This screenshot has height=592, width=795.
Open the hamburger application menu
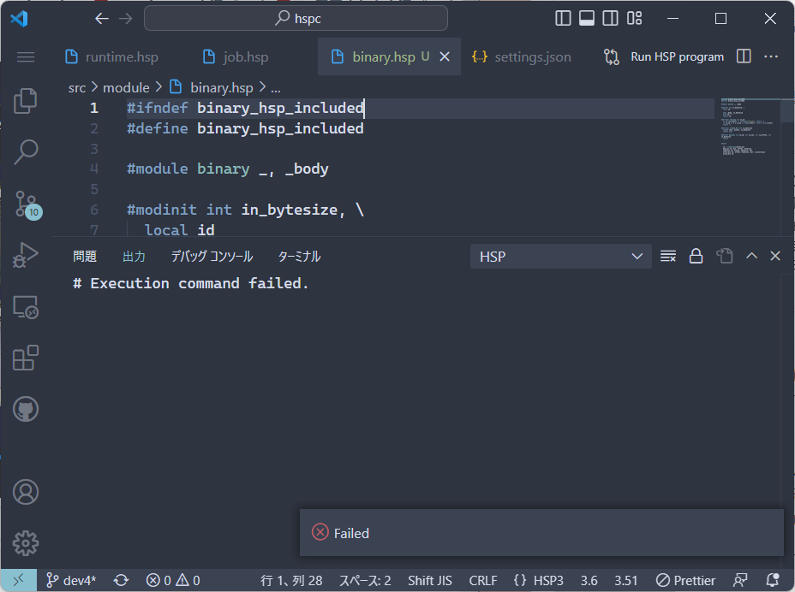(26, 56)
